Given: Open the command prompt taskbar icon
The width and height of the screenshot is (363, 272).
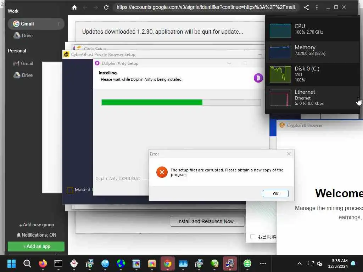Looking at the screenshot, I should (58, 263).
